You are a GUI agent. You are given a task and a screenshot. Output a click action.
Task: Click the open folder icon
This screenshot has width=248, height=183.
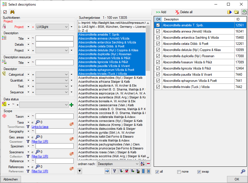pyautogui.click(x=236, y=12)
